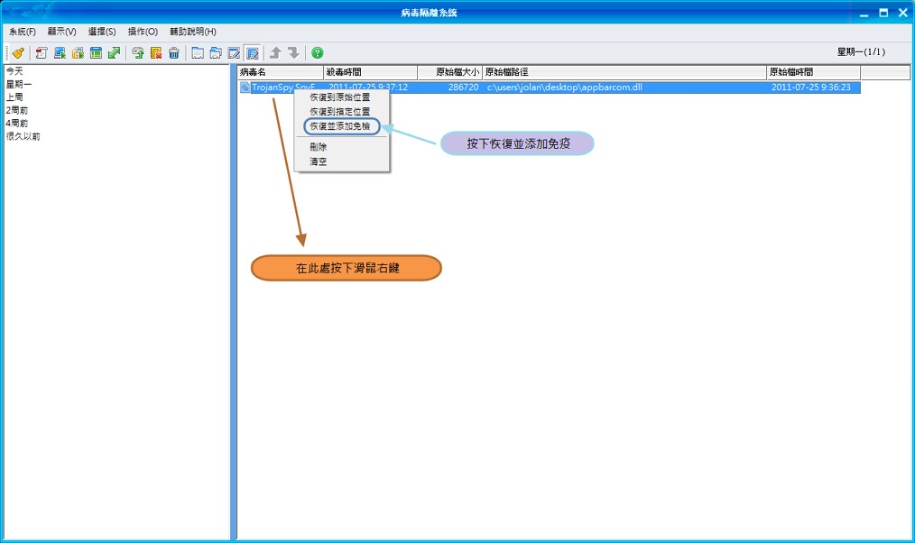Click the restore-with-immunity toolbar icon
Screen dimensions: 915x543
tap(155, 51)
